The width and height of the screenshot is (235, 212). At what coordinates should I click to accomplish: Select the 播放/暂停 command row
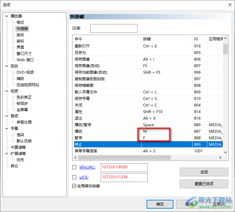106,125
